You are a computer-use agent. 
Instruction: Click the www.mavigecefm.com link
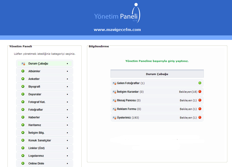pyautogui.click(x=117, y=30)
